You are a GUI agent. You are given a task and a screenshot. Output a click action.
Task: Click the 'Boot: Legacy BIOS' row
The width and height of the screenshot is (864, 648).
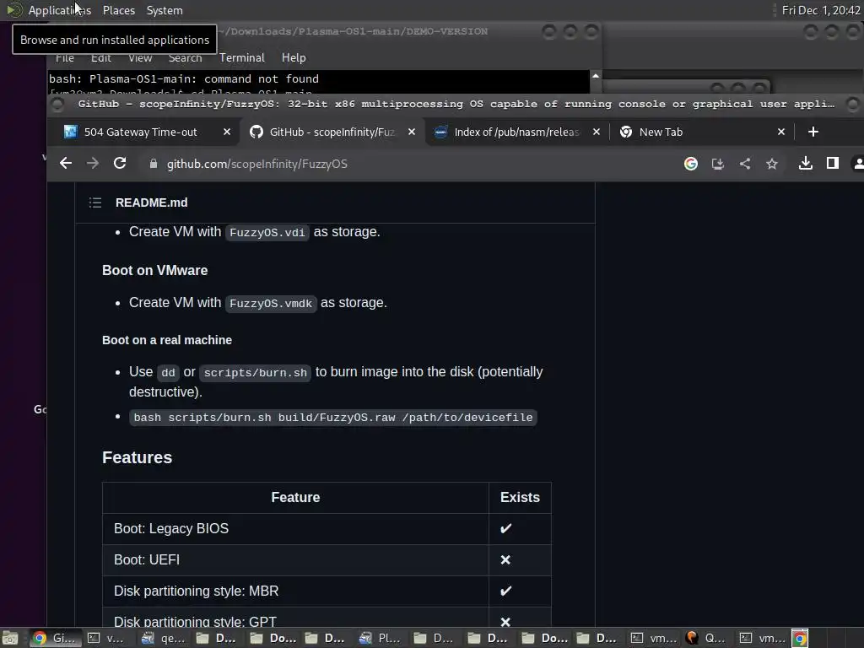point(327,529)
